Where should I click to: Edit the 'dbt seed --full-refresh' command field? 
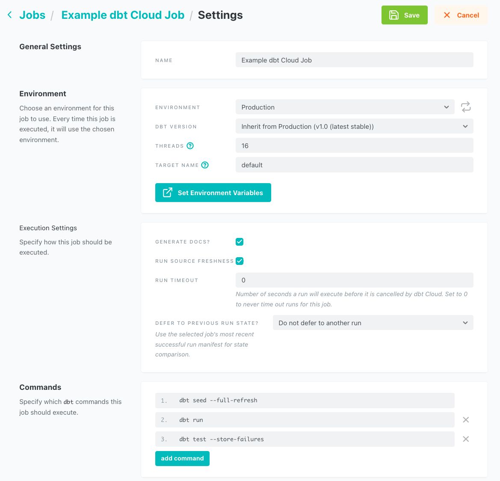[305, 401]
